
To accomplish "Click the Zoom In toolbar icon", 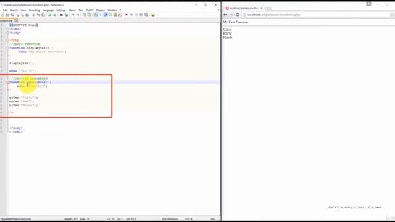I will point(73,15).
